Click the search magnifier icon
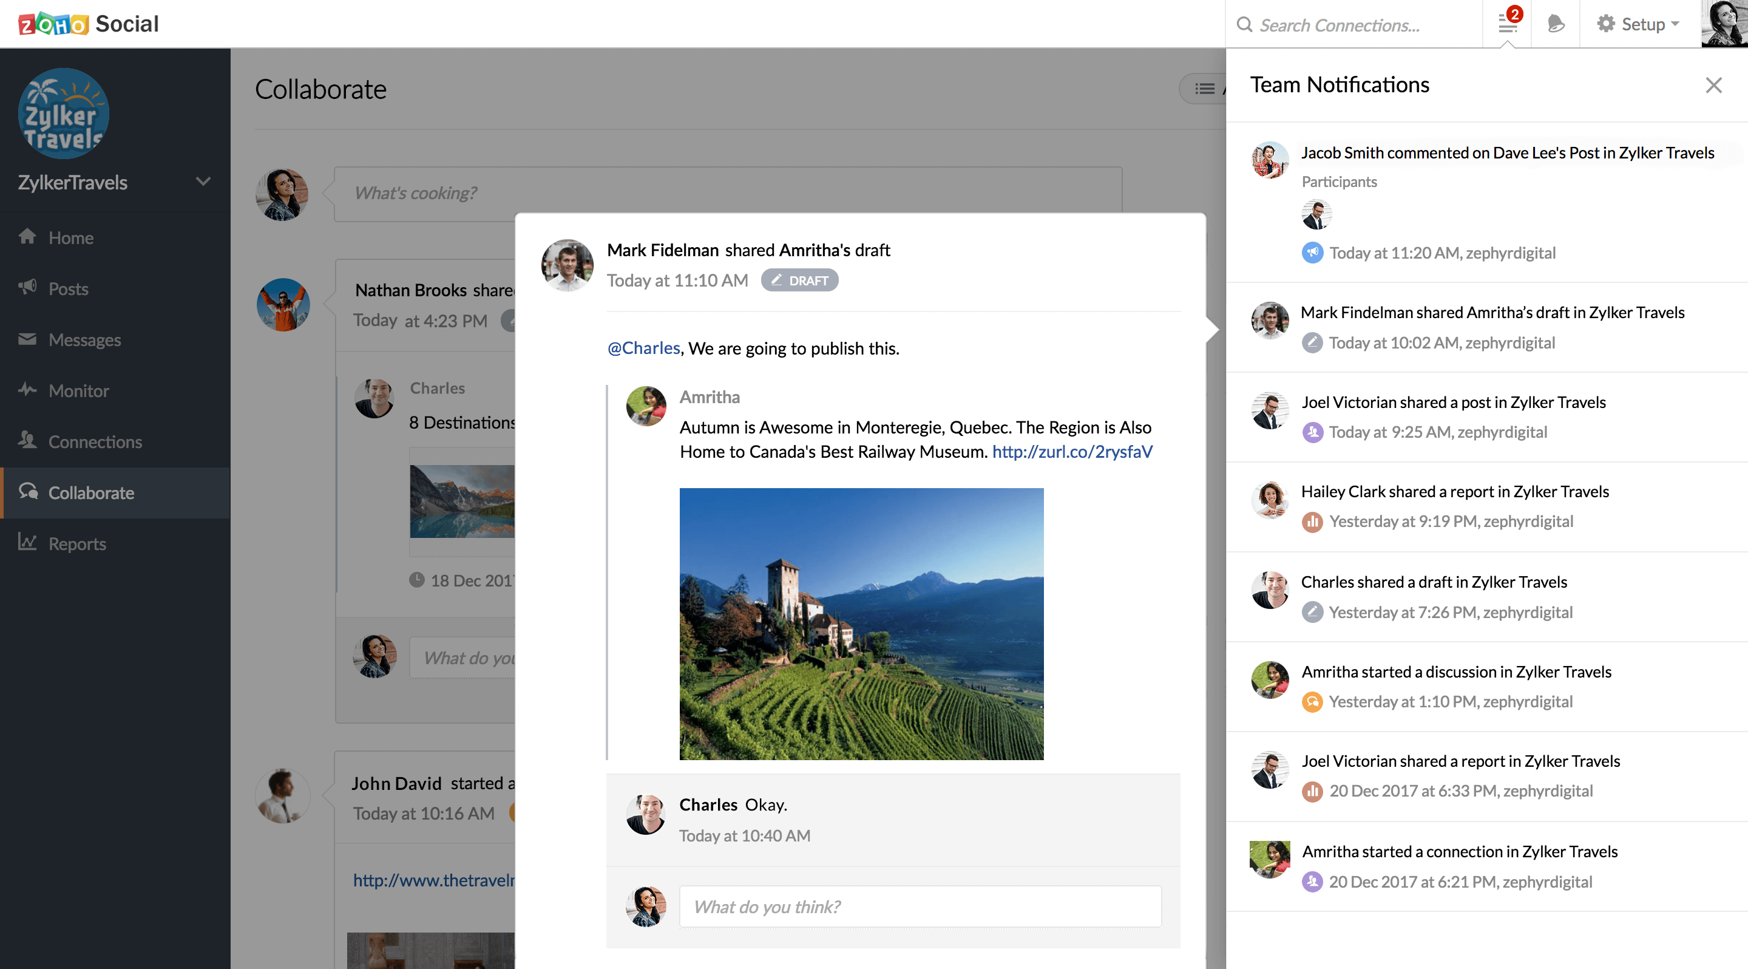The width and height of the screenshot is (1748, 969). click(1244, 24)
